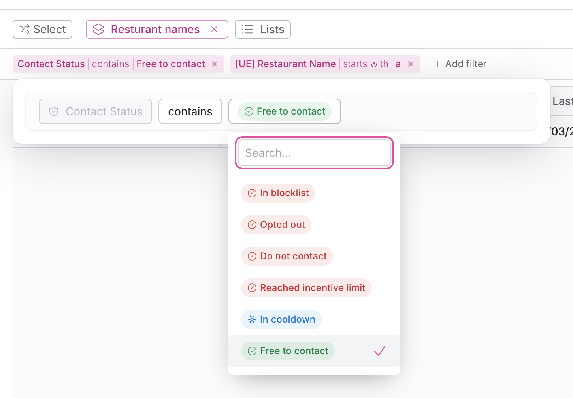Click the Lists button
The image size is (573, 398).
coord(263,29)
